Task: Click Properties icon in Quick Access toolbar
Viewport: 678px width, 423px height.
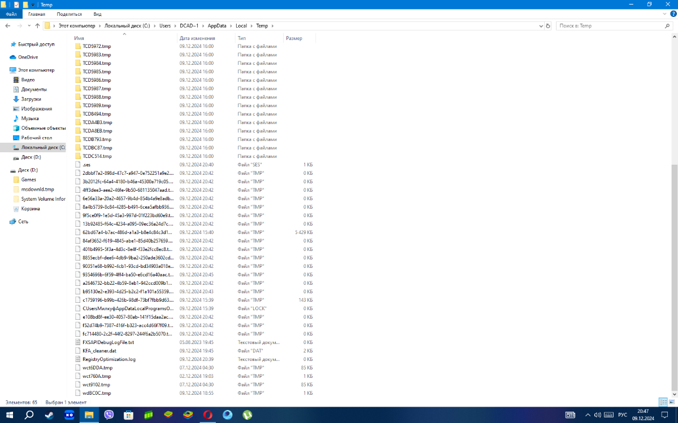Action: point(16,5)
